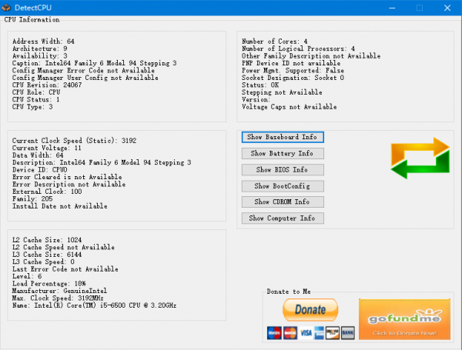Click the 'Load Percentage: 18%' line
Viewport: 462px width, 350px height.
pos(49,284)
